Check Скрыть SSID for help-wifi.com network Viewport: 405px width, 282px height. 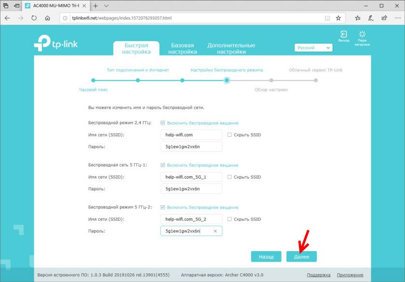click(229, 135)
